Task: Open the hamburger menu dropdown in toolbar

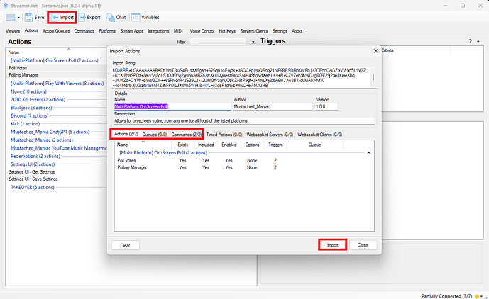Action: (13, 16)
